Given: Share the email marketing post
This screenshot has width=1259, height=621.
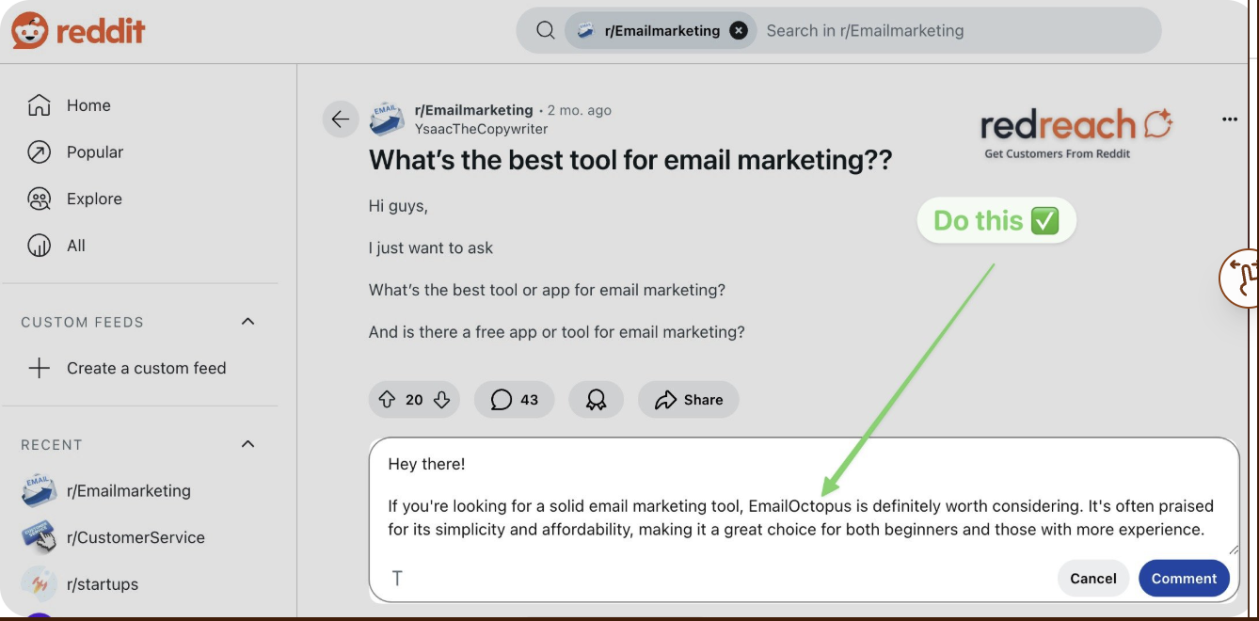Looking at the screenshot, I should coord(689,400).
